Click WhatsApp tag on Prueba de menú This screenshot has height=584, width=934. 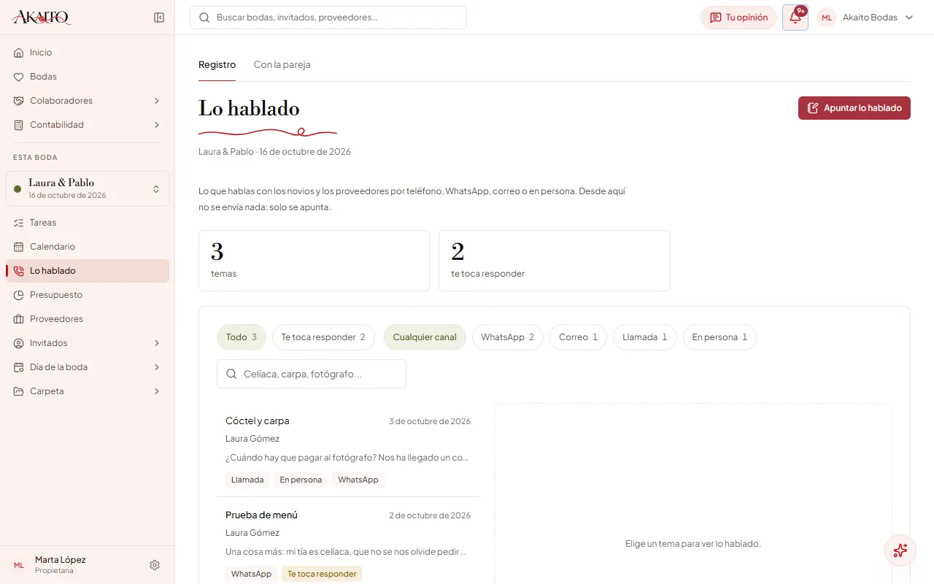click(x=252, y=574)
